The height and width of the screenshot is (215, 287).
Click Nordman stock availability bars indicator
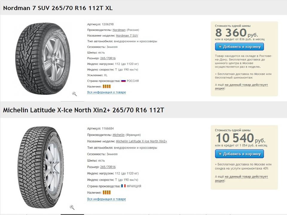click(107, 87)
